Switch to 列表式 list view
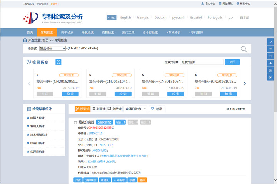The image size is (277, 184). 98,109
